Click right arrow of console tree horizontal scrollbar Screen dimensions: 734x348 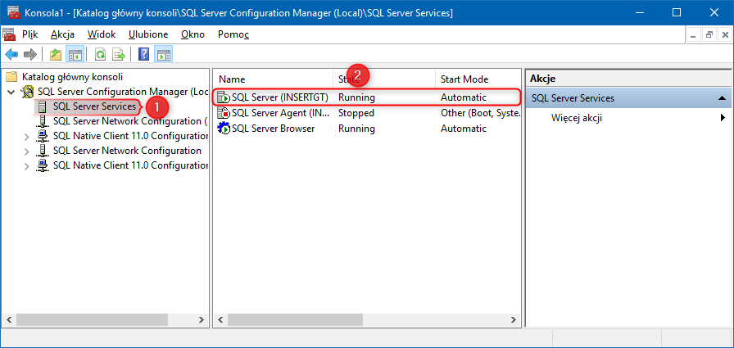tap(202, 319)
